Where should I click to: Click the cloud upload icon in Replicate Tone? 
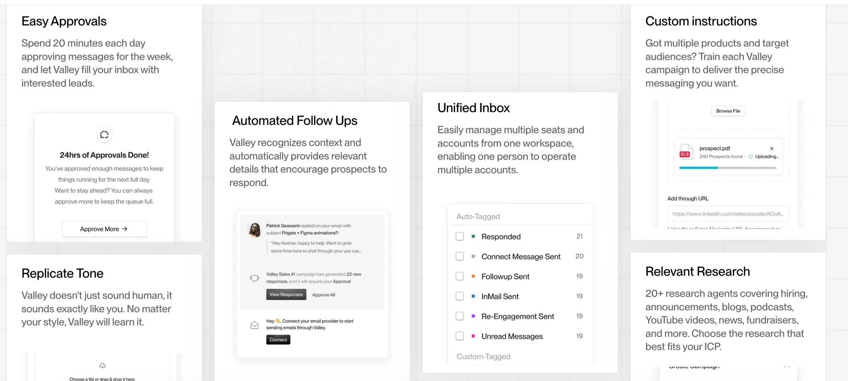click(x=102, y=366)
